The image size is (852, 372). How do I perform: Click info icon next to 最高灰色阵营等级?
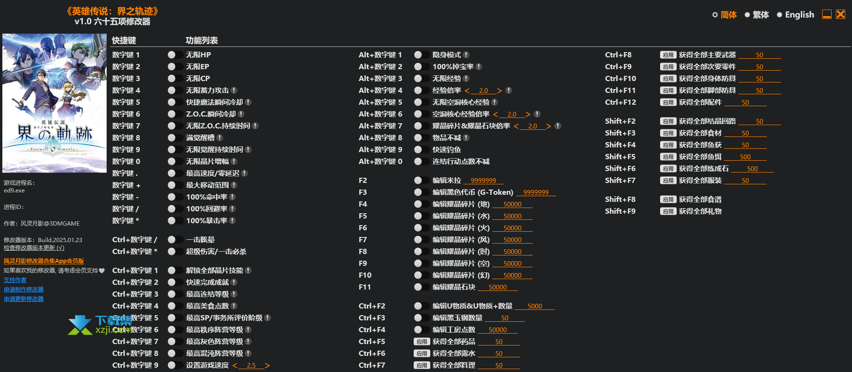click(x=248, y=341)
